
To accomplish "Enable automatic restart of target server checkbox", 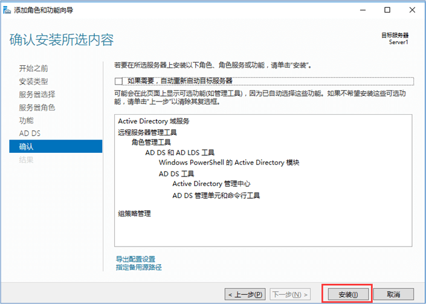I will (x=118, y=81).
